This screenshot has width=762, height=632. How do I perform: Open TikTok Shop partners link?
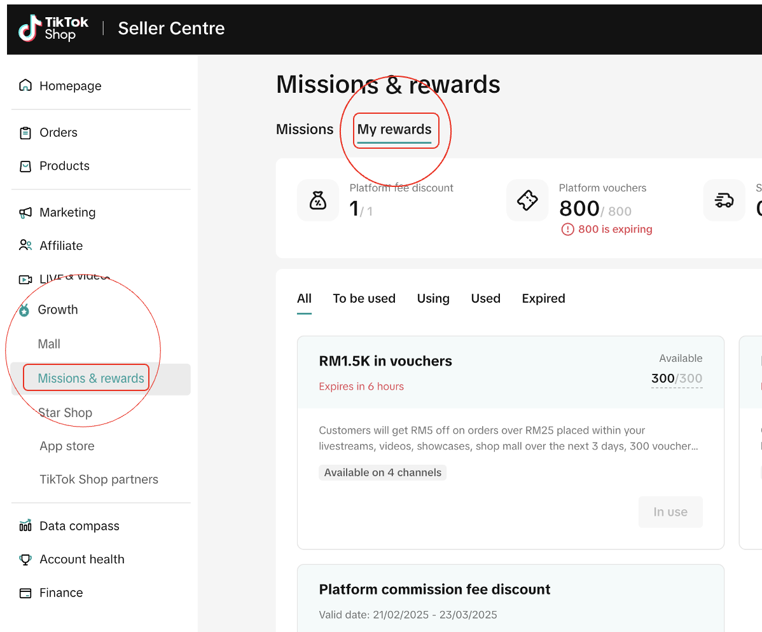(x=99, y=479)
